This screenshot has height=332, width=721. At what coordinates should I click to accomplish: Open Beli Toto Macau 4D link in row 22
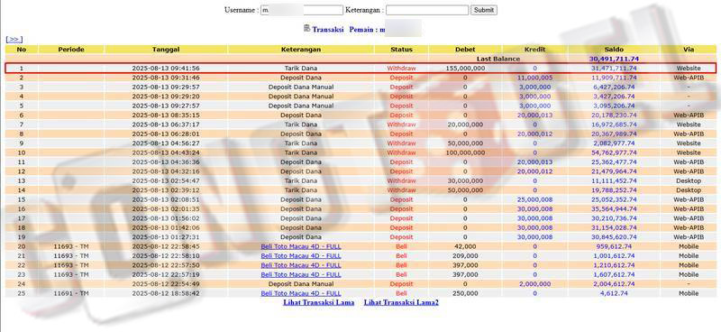click(301, 265)
